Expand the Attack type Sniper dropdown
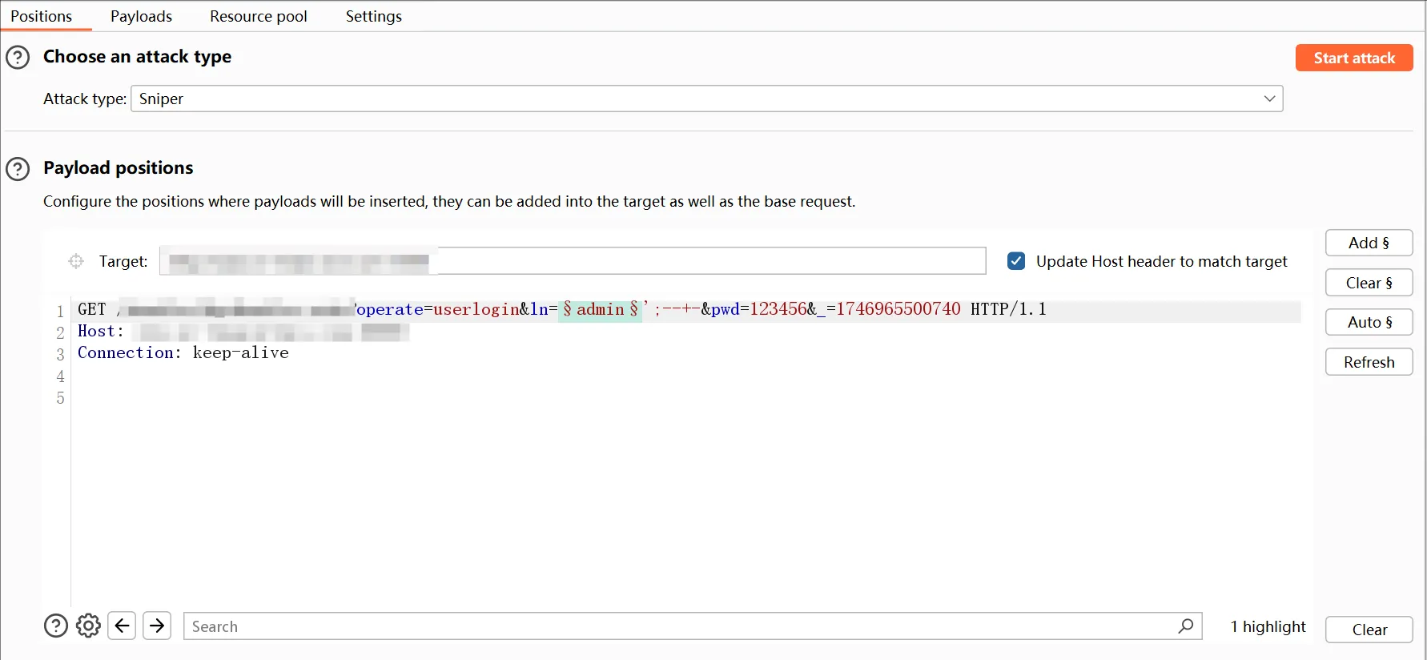 pos(707,99)
